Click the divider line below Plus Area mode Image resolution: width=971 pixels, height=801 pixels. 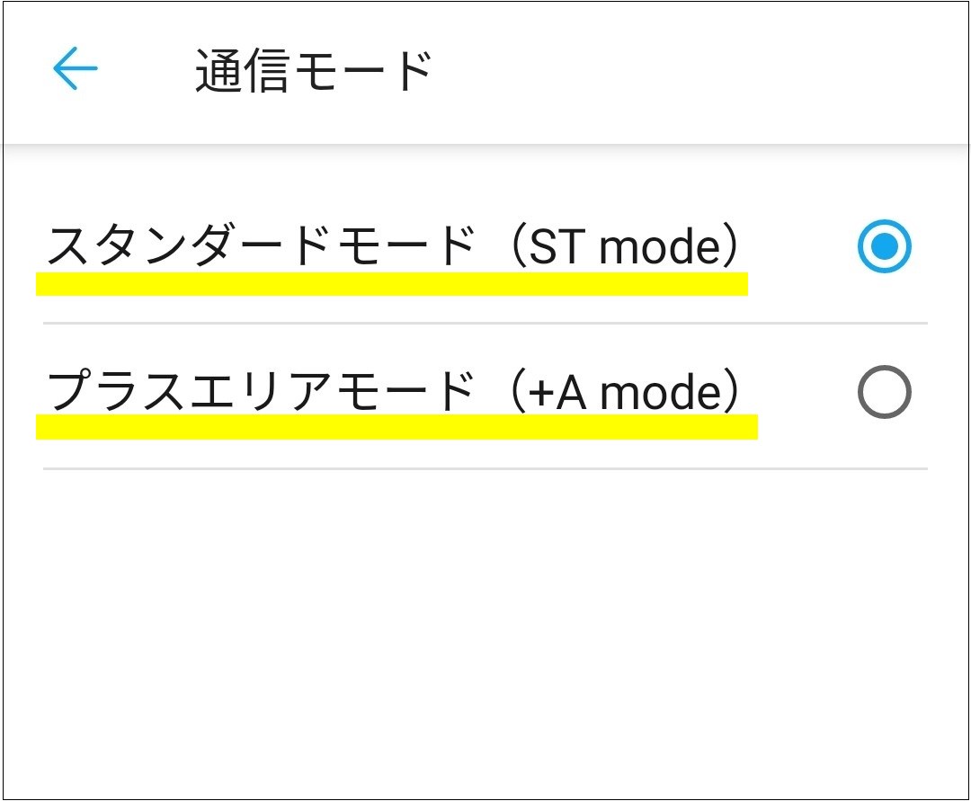pyautogui.click(x=485, y=468)
